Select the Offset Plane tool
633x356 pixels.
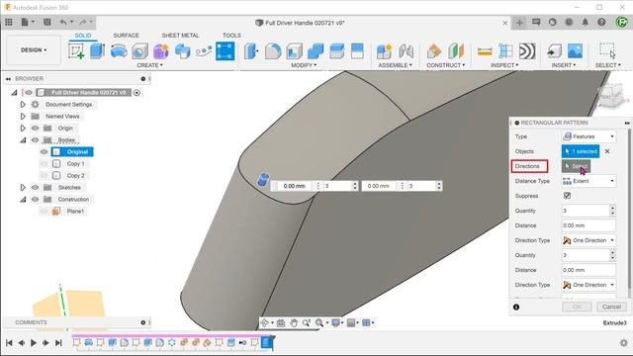pyautogui.click(x=434, y=51)
